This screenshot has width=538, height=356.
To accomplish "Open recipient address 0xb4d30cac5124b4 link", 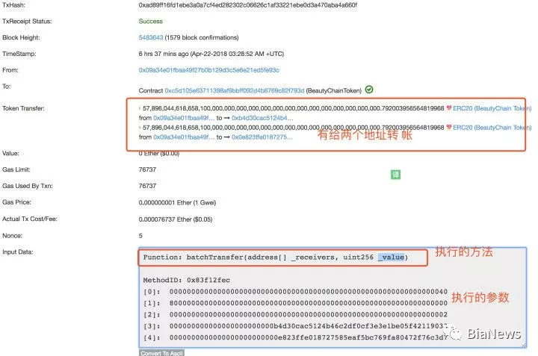I will [x=262, y=118].
